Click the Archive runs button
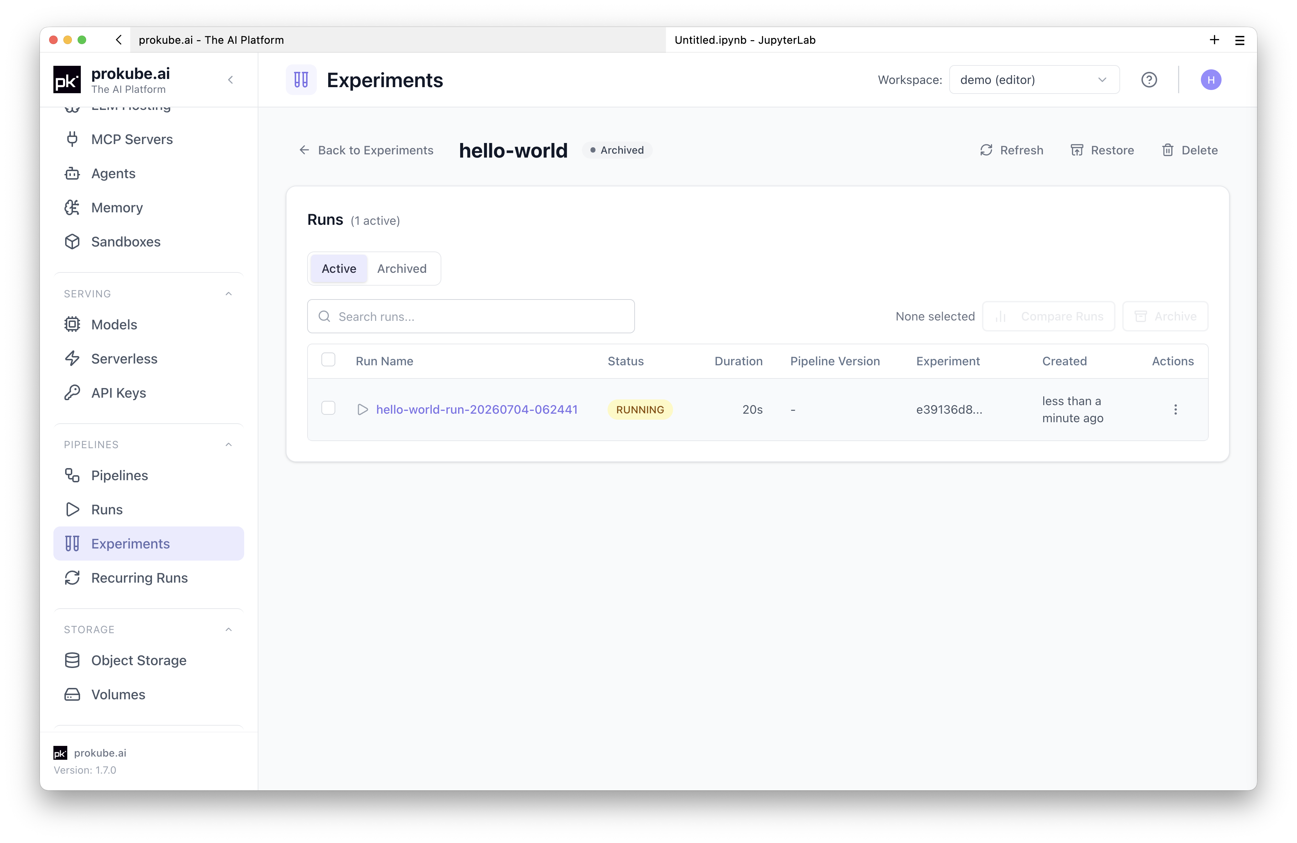Screen dimensions: 1297x843 pos(1165,317)
